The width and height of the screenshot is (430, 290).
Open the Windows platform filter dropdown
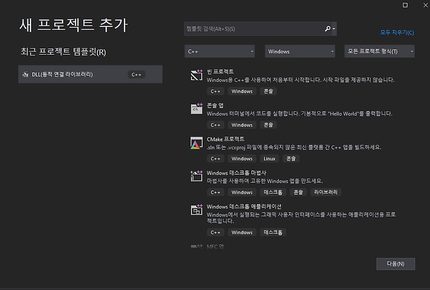pos(300,51)
